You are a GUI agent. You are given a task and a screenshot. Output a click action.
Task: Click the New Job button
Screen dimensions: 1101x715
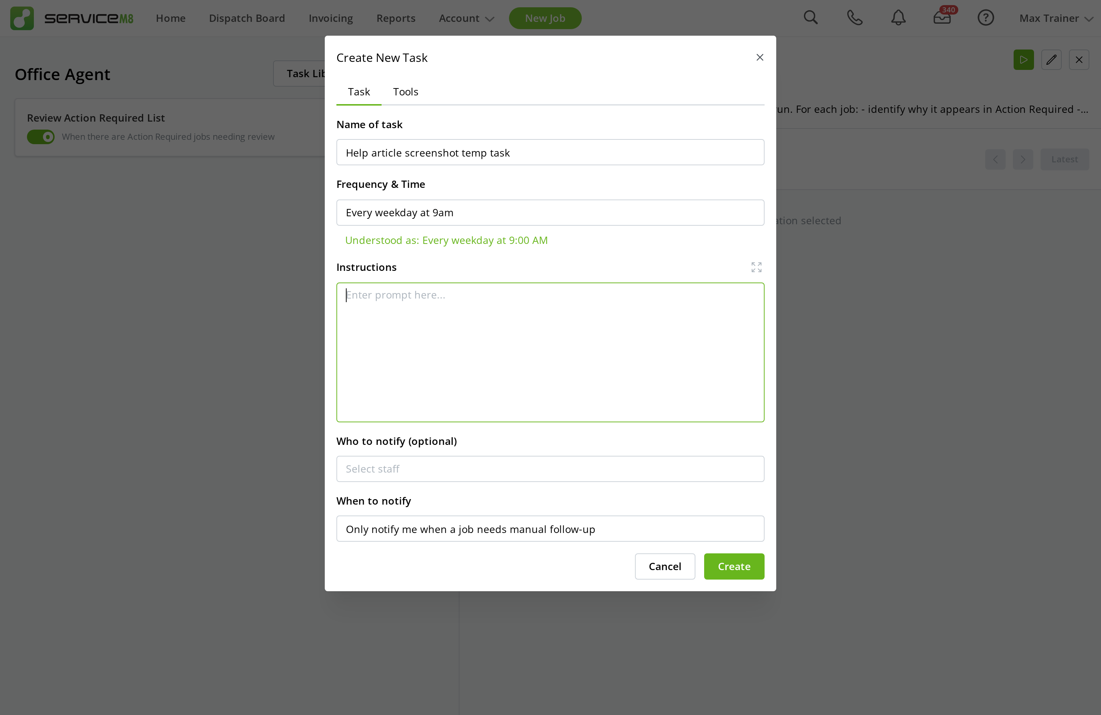[545, 18]
